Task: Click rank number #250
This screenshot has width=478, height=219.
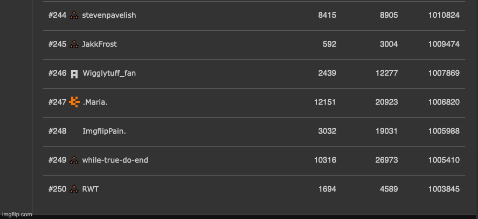Action: [57, 189]
